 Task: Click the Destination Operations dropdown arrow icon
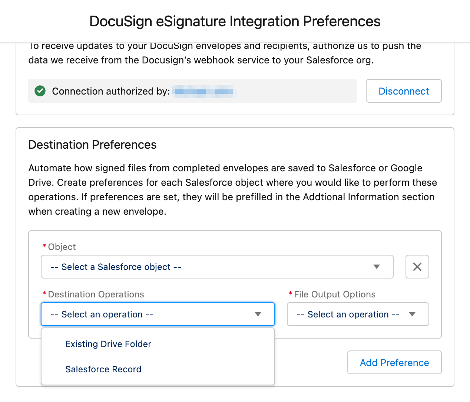click(258, 314)
